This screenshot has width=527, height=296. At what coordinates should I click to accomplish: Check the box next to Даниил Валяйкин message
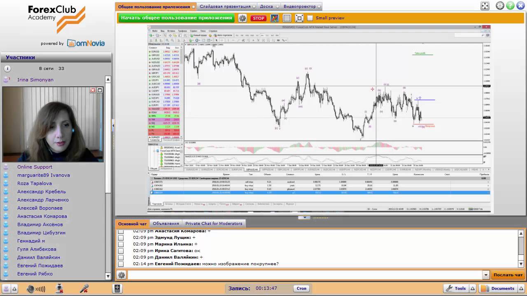pos(121,257)
